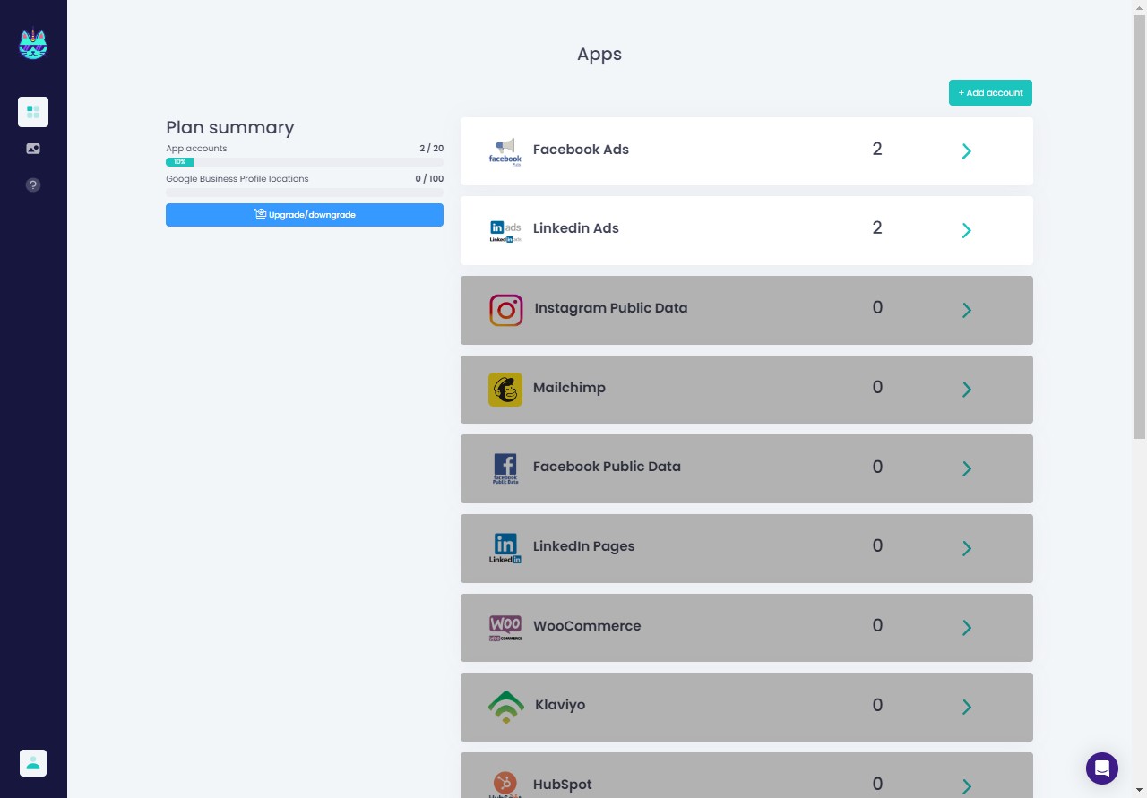Expand the WooCommerce row chevron
This screenshot has width=1147, height=798.
967,628
